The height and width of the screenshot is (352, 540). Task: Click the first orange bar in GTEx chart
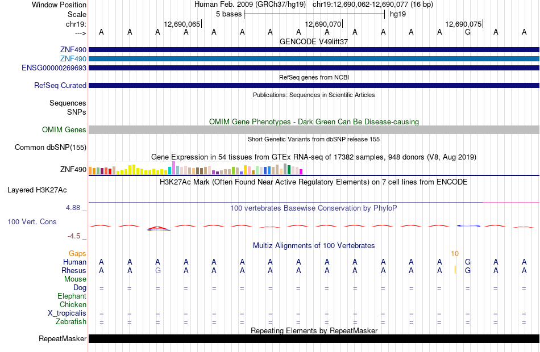90,171
